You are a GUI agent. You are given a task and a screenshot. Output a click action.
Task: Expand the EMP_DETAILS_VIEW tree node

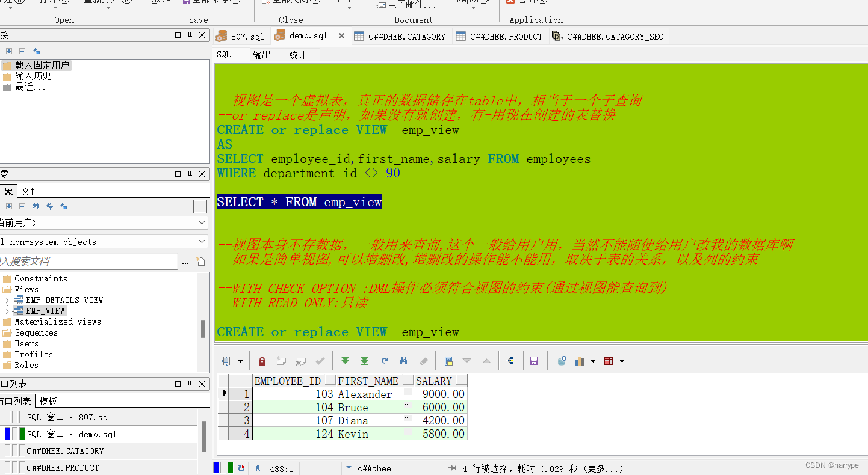7,300
